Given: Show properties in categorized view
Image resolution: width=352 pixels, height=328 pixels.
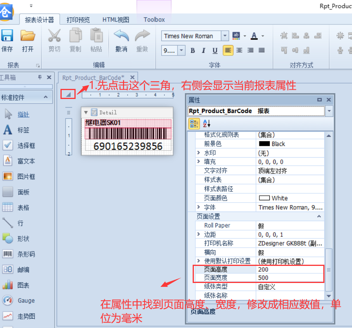Looking at the screenshot, I should pyautogui.click(x=194, y=124).
